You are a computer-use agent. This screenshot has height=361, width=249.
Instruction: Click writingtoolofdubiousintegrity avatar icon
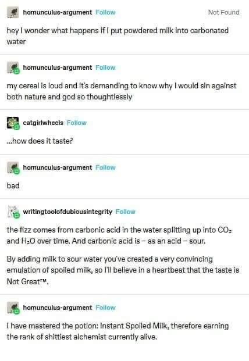pos(13,212)
